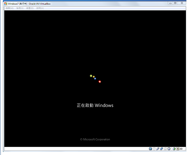Click the shared folders status icon
This screenshot has height=155, width=189.
pyautogui.click(x=165, y=149)
